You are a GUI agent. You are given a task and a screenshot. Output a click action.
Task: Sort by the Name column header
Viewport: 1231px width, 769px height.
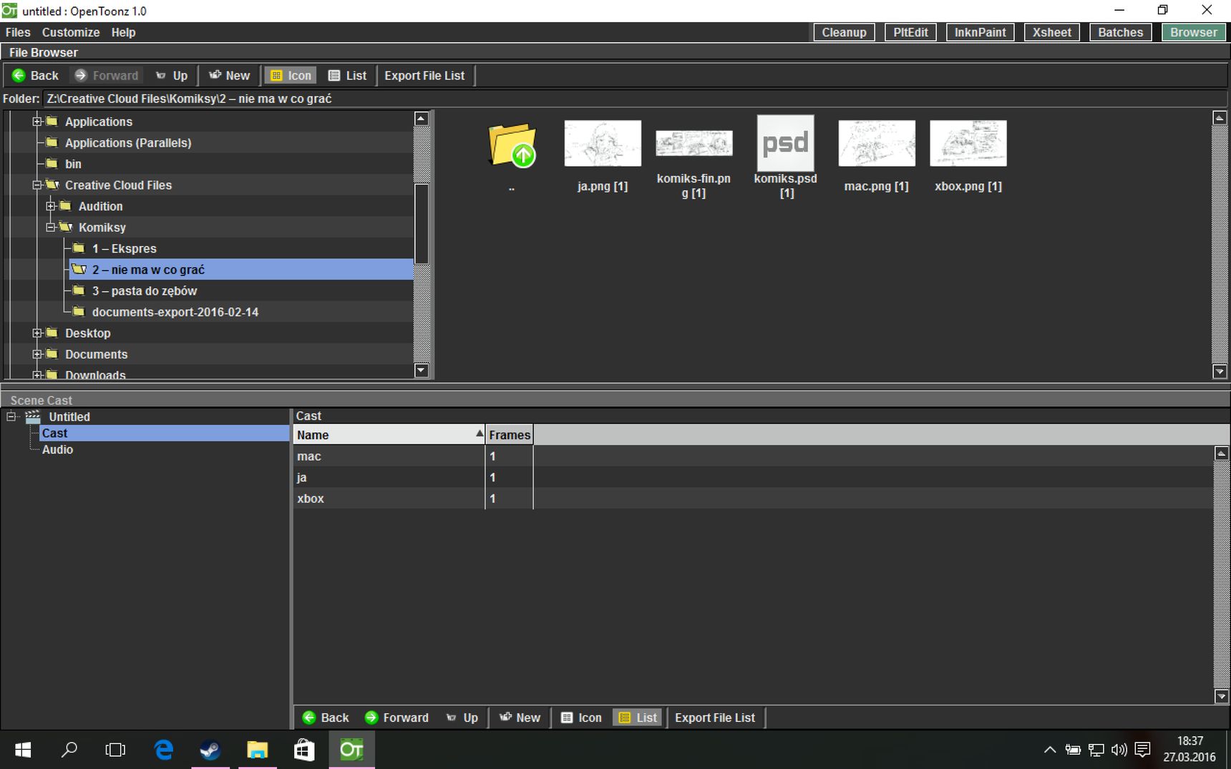click(x=389, y=435)
